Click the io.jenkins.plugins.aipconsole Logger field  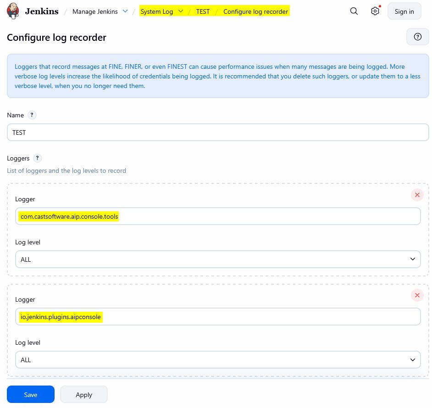coord(218,317)
